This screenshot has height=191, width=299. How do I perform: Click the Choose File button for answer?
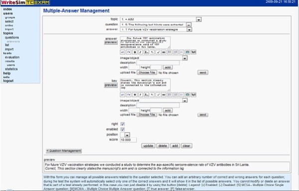click(x=147, y=72)
